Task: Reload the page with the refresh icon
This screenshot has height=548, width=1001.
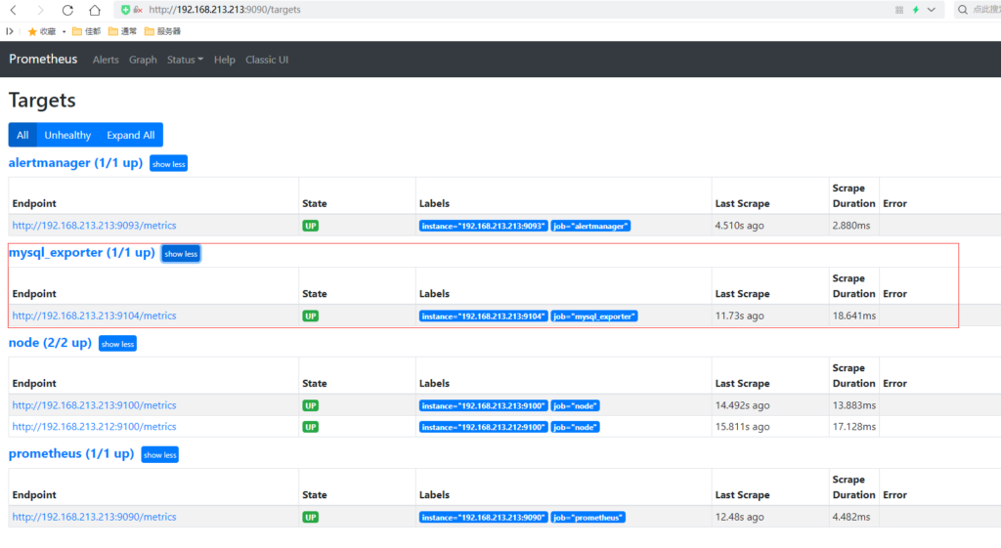Action: point(67,10)
